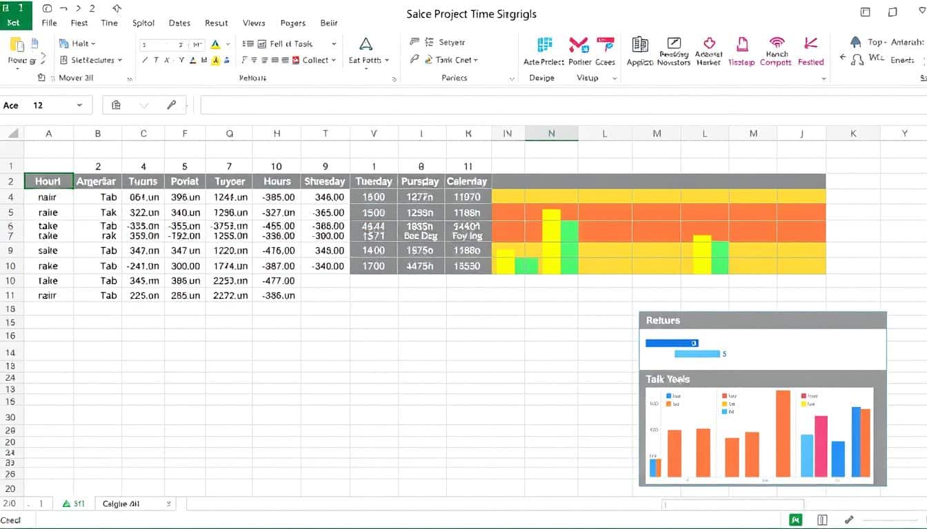Select the St1 sheet tab
The height and width of the screenshot is (529, 927).
point(74,504)
